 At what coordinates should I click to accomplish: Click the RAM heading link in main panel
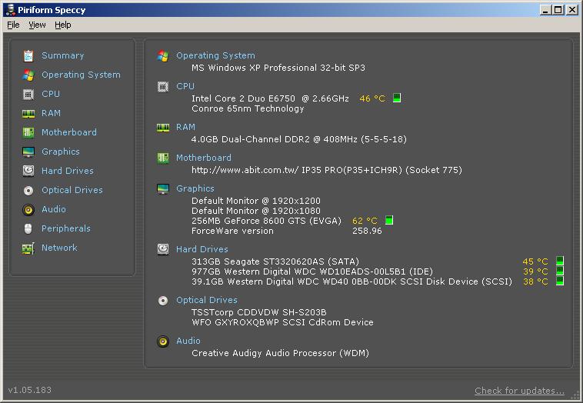185,127
